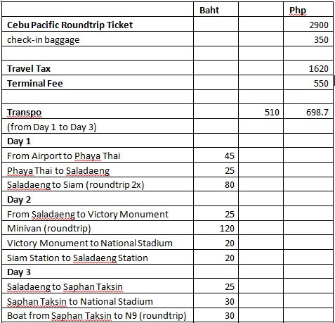Viewport: 335px width, 323px height.
Task: Click the Day 2 heading cell
Action: click(98, 199)
